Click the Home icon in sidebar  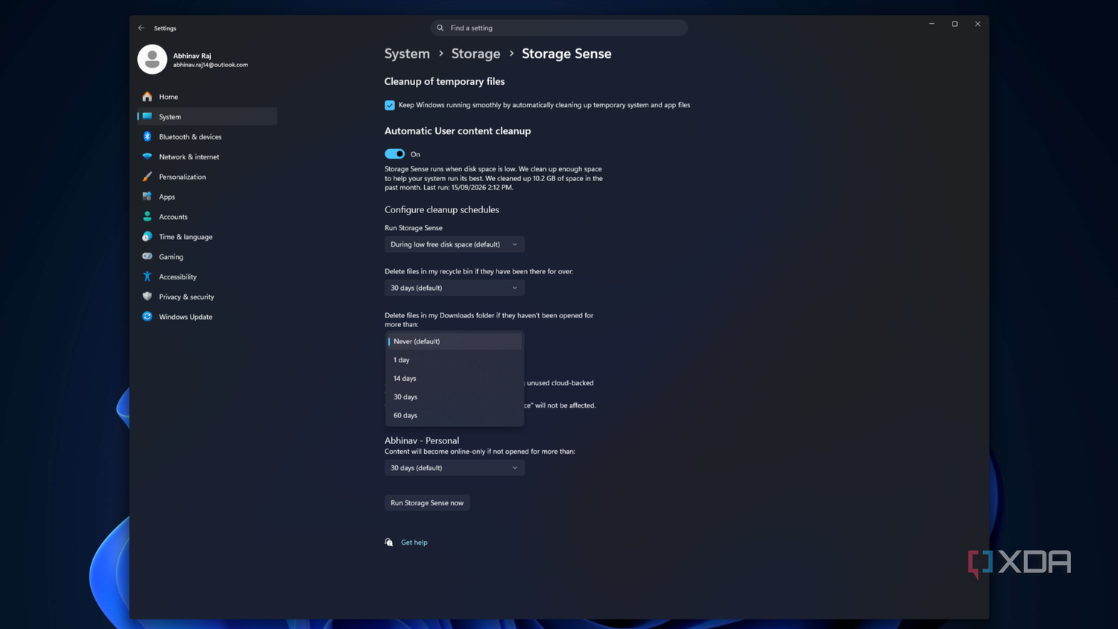(x=147, y=97)
